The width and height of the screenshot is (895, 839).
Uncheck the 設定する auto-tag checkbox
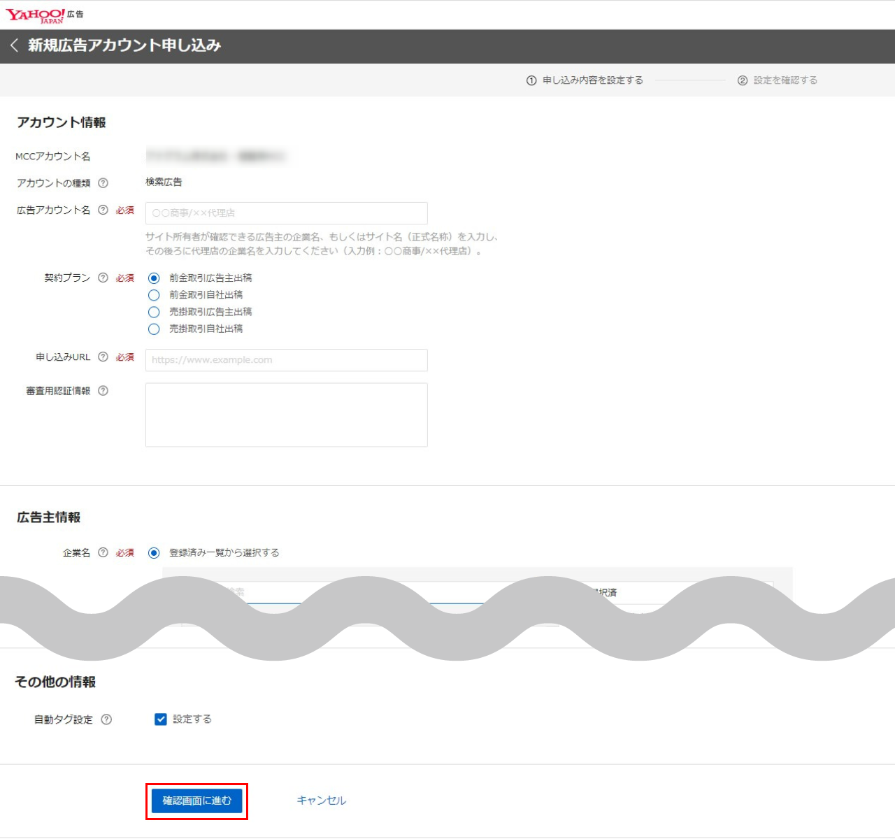pos(161,719)
